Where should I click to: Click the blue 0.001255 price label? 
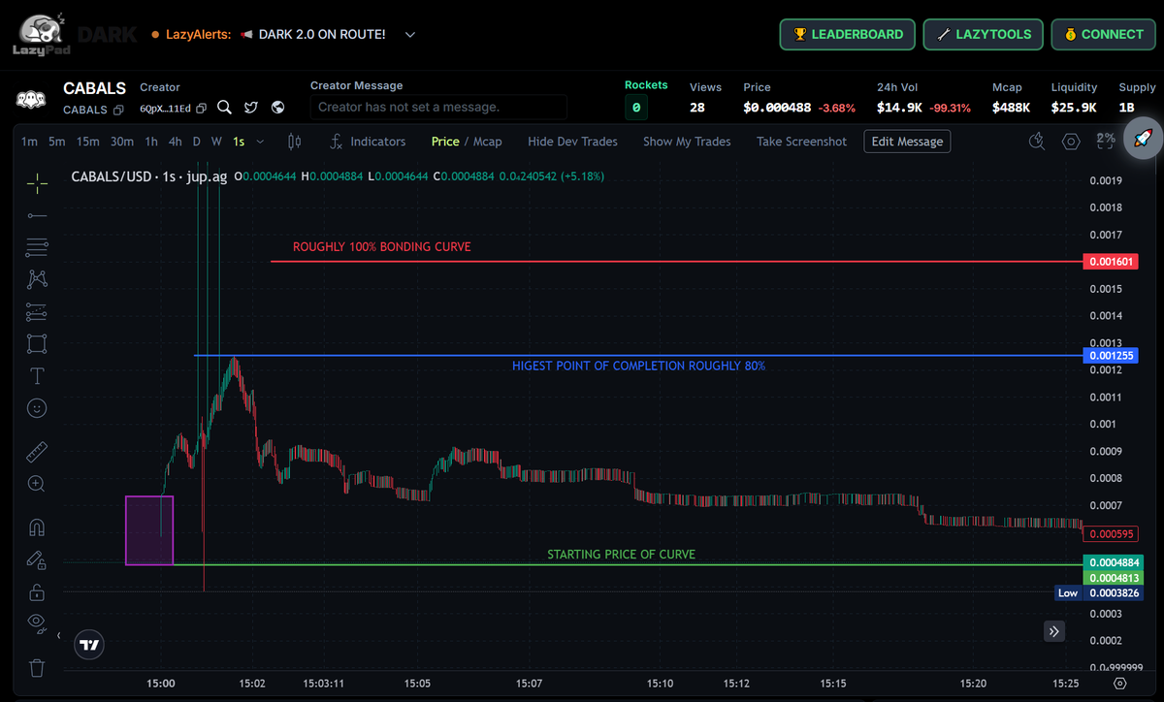click(x=1111, y=356)
